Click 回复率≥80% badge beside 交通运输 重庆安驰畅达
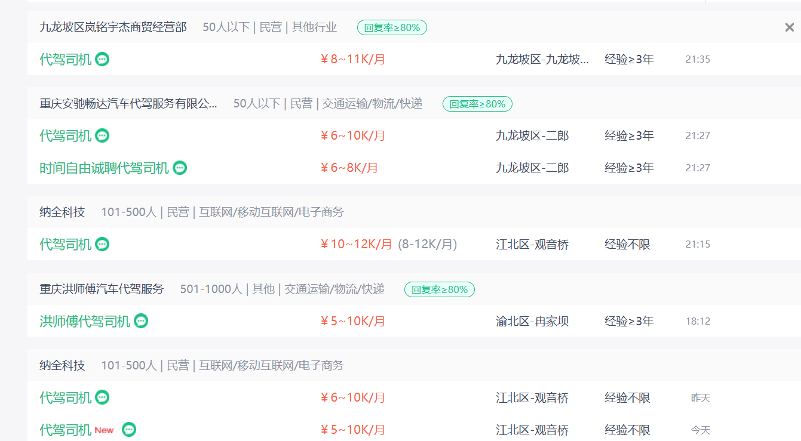Screen dimensions: 801x441 point(477,104)
